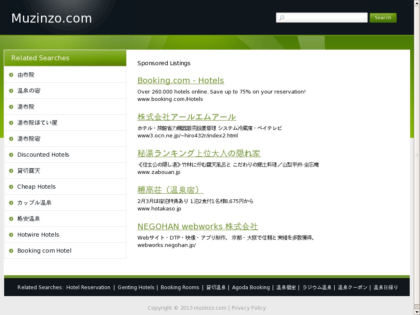This screenshot has width=420, height=315.
Task: Click the page scrollbar up arrow
Action: 417,3
